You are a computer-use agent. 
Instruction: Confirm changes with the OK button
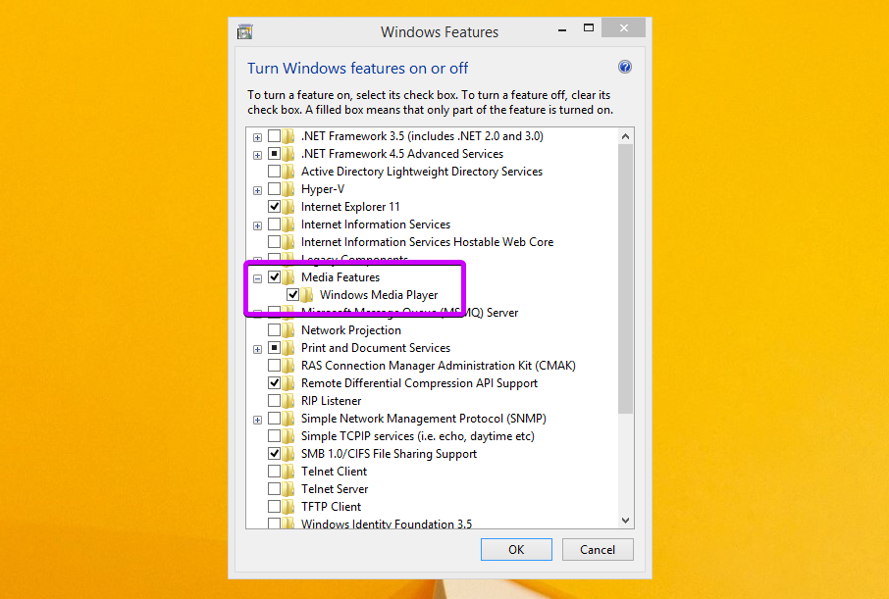[516, 550]
